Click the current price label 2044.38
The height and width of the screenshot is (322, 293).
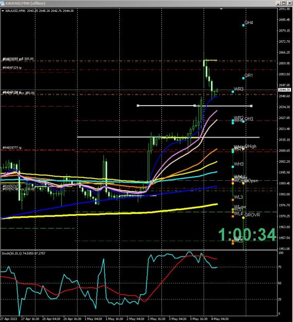point(284,90)
